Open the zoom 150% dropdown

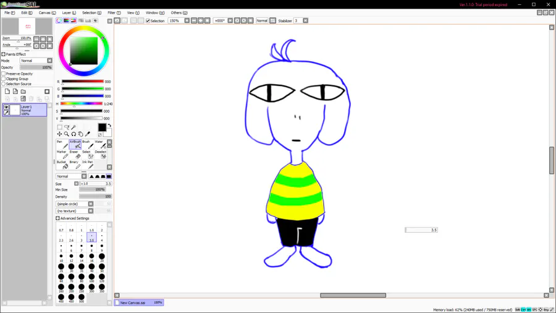(x=187, y=20)
